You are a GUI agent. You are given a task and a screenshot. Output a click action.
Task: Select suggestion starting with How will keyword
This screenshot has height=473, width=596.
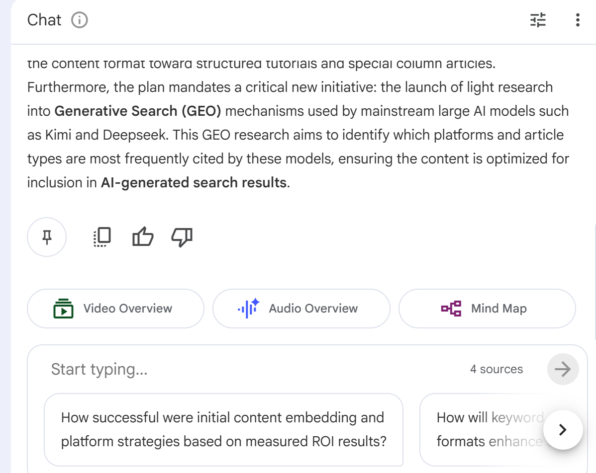[x=491, y=430]
